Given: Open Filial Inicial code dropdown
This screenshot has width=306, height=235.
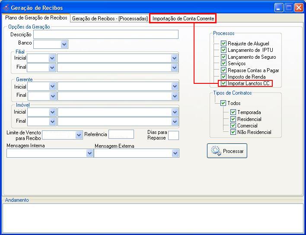Looking at the screenshot, I should click(52, 58).
